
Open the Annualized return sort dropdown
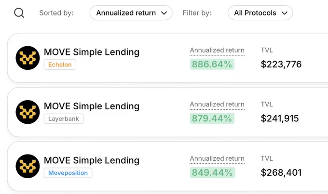click(x=131, y=13)
